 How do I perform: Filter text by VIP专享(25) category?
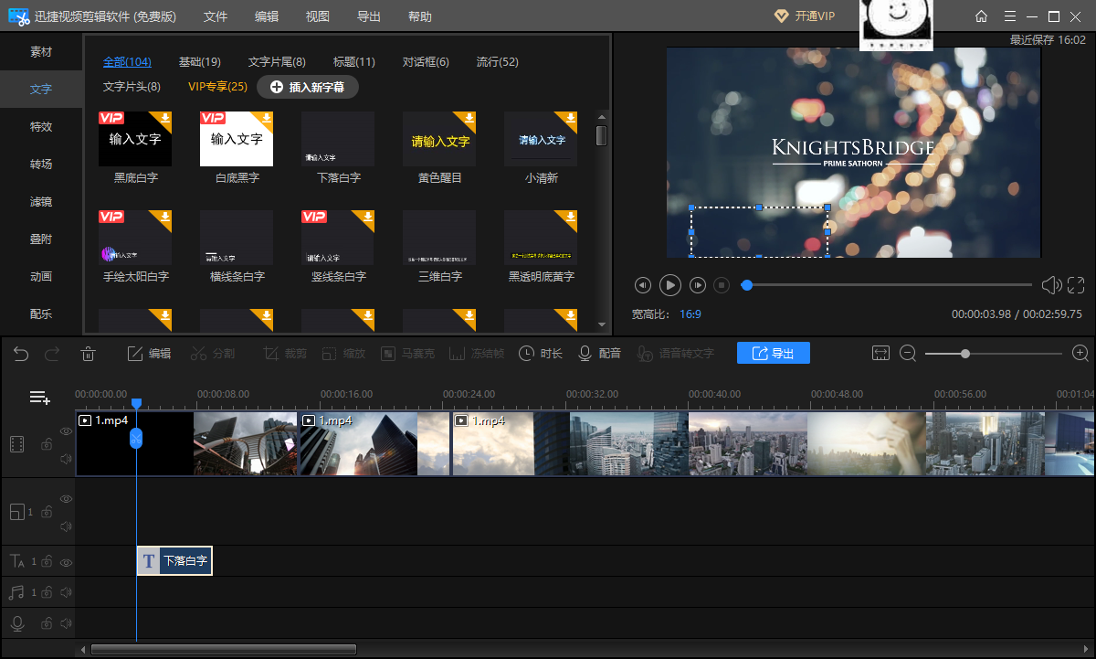pyautogui.click(x=217, y=87)
